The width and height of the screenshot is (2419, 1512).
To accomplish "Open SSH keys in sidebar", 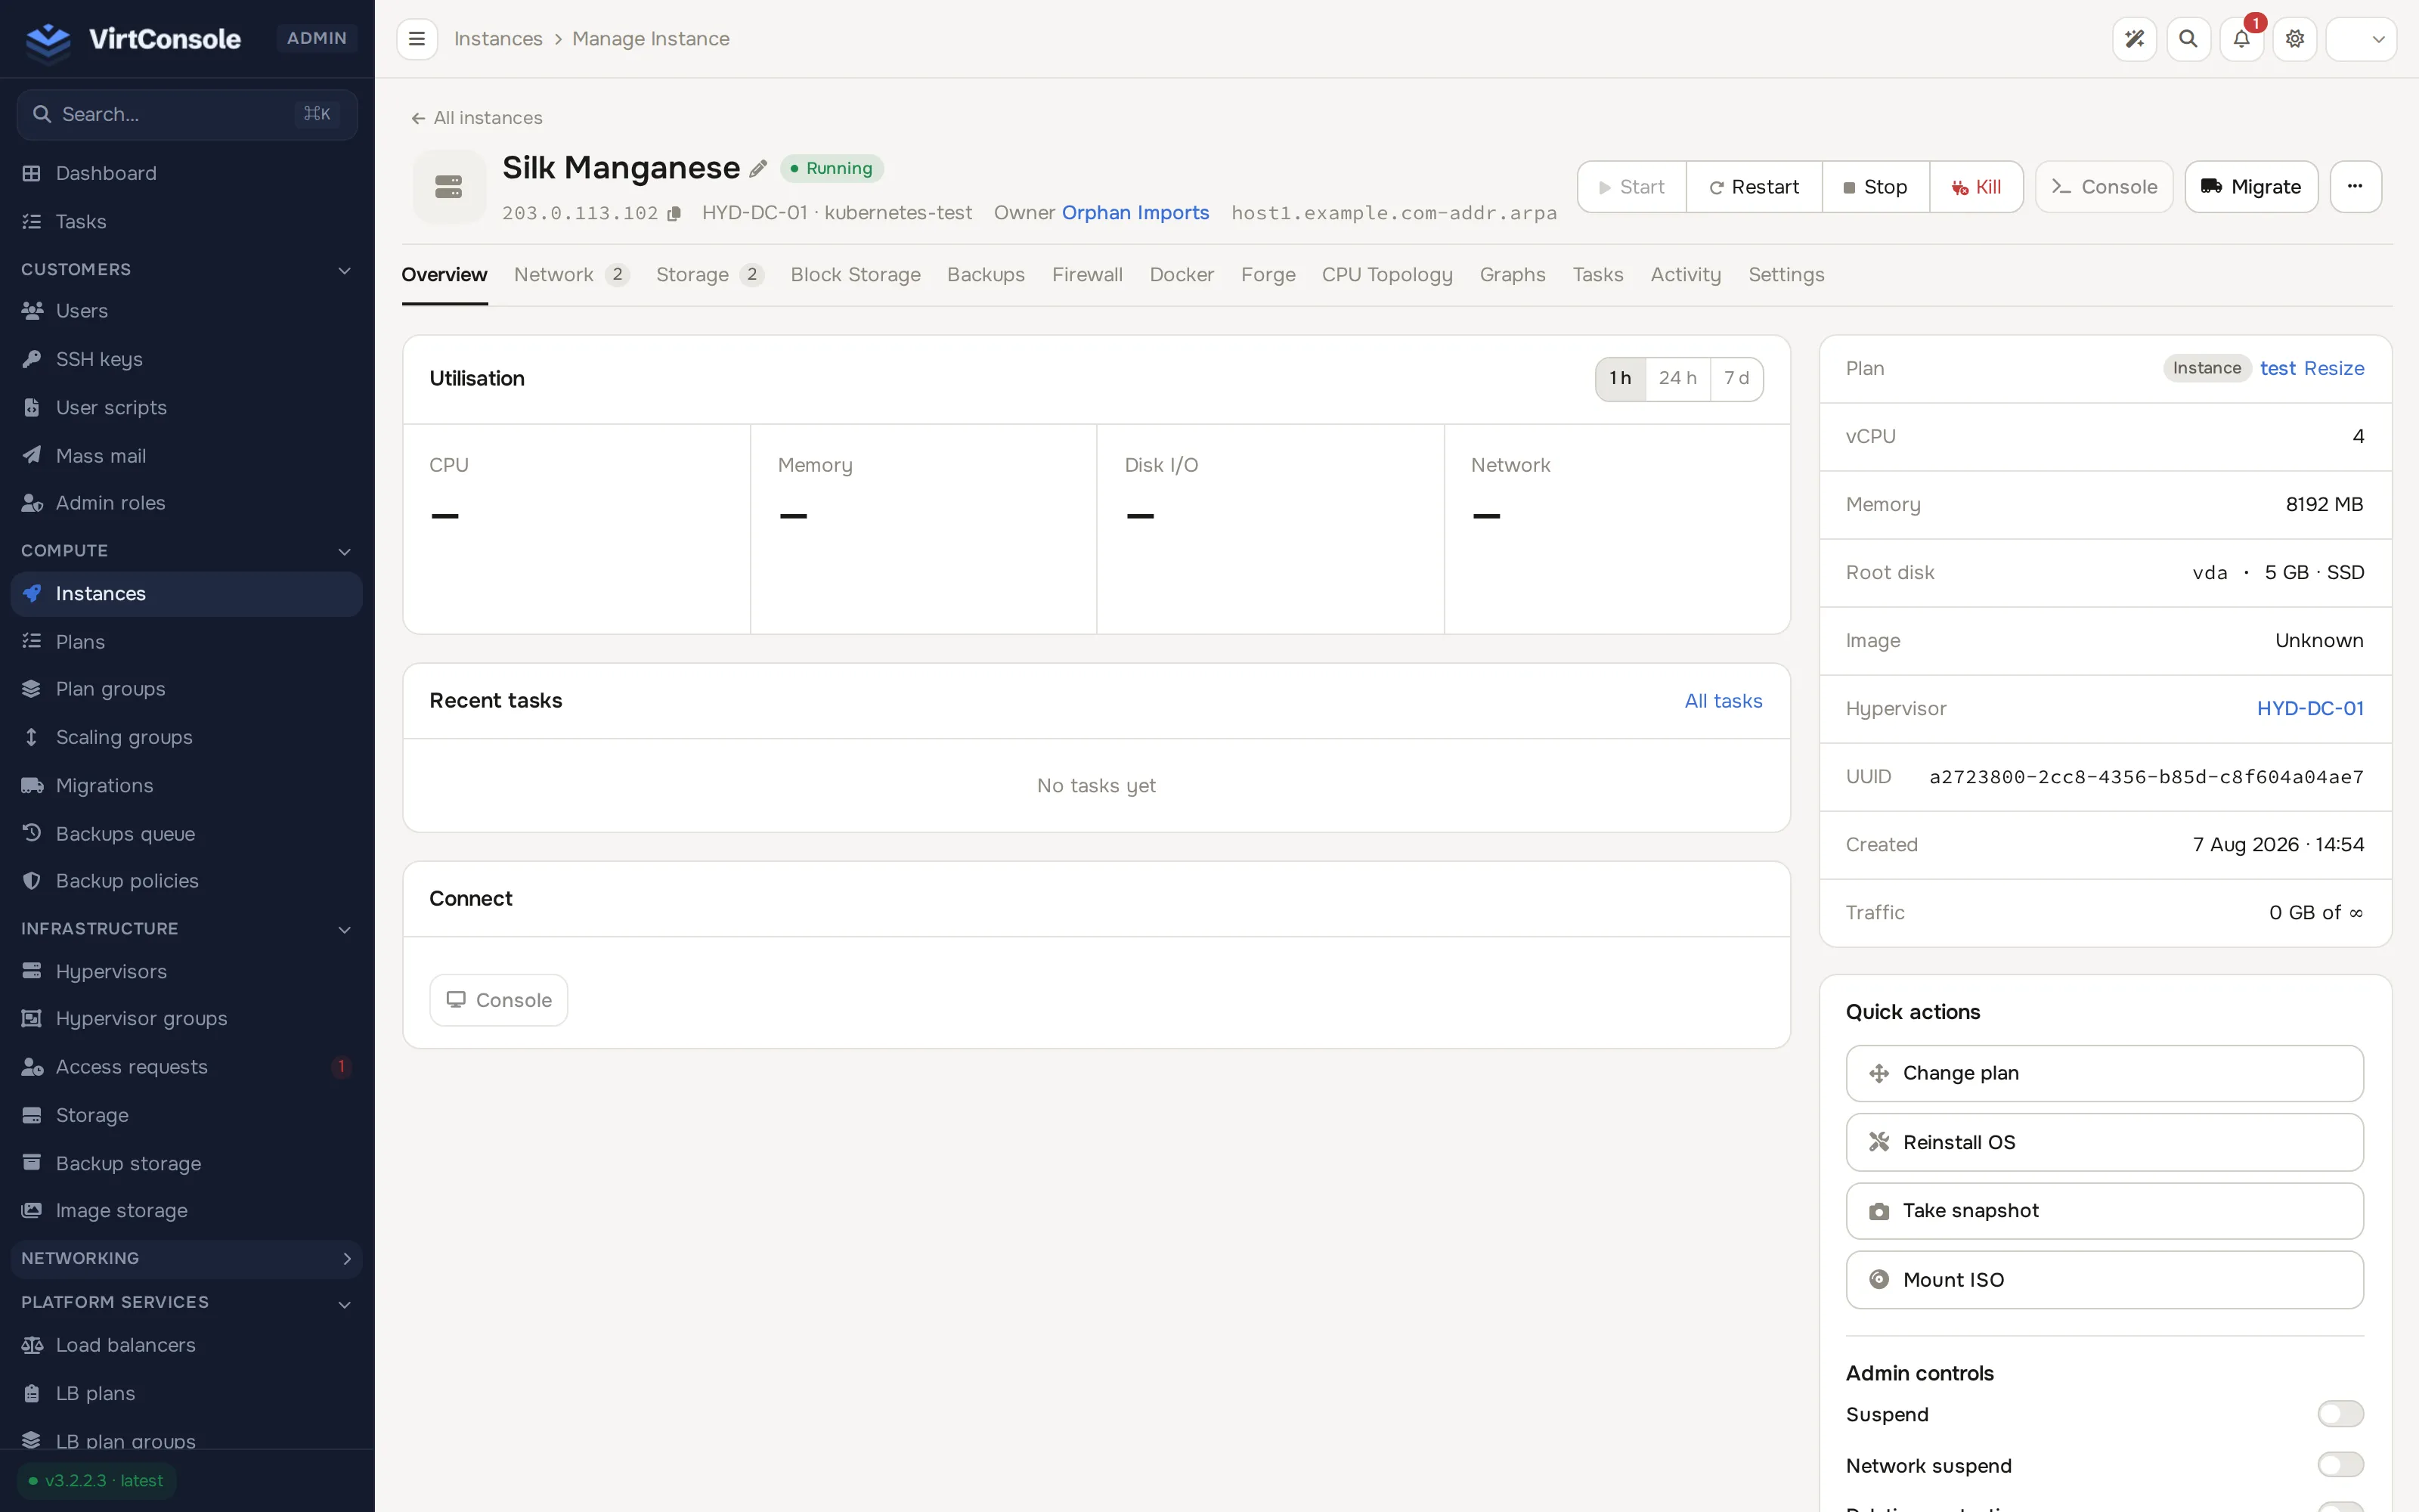I will pyautogui.click(x=187, y=359).
